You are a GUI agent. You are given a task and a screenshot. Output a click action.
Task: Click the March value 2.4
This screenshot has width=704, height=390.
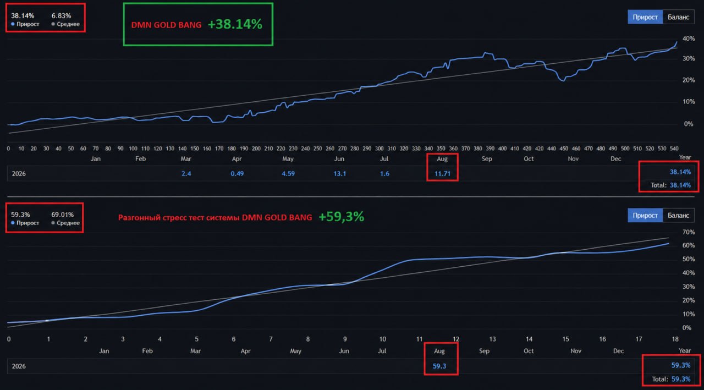tap(186, 173)
